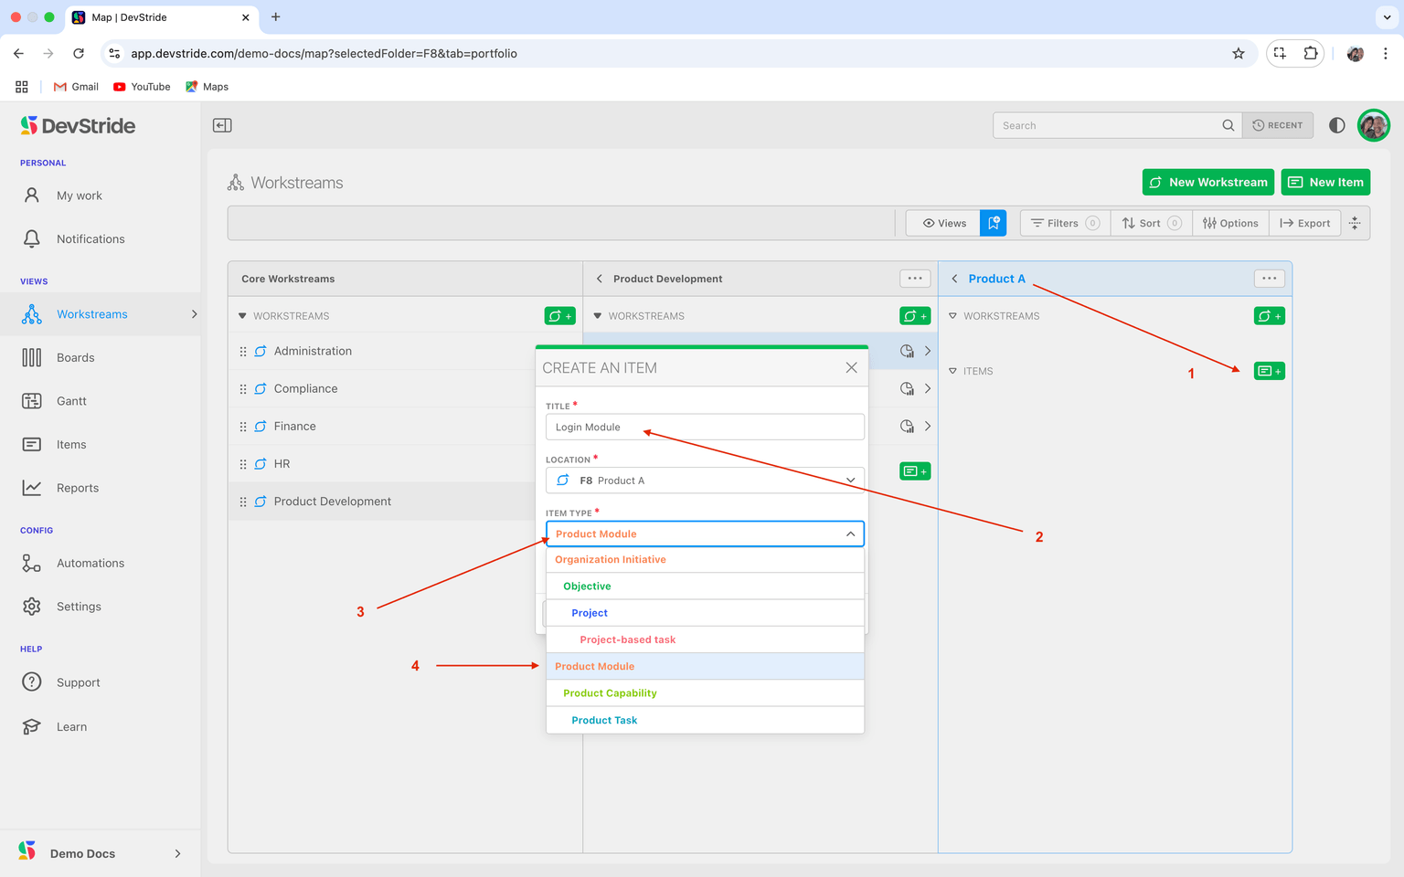Open the Automations sidebar icon
Image resolution: width=1404 pixels, height=877 pixels.
(32, 564)
